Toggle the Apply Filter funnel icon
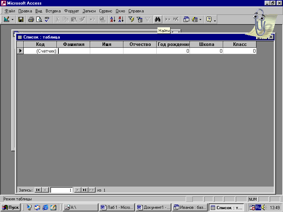Viewport: 283px width, 212px height. click(148, 19)
